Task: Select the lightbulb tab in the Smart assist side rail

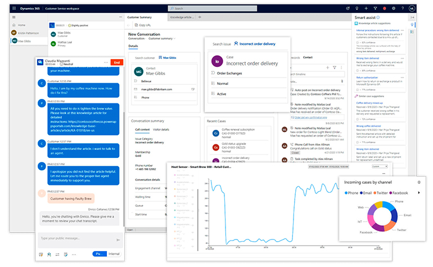Action: coord(412,25)
